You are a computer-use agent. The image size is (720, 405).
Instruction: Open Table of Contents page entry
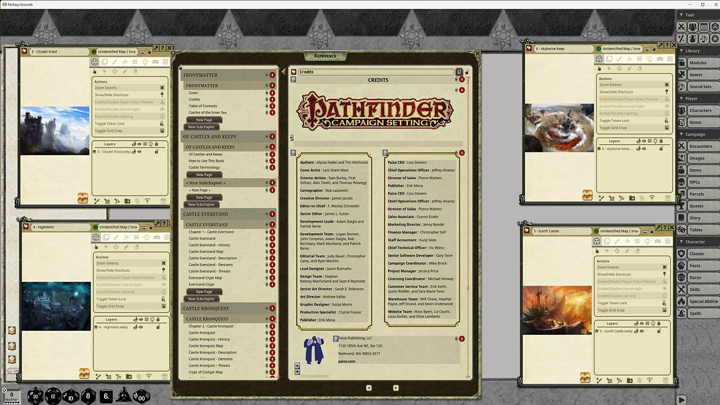tap(203, 106)
